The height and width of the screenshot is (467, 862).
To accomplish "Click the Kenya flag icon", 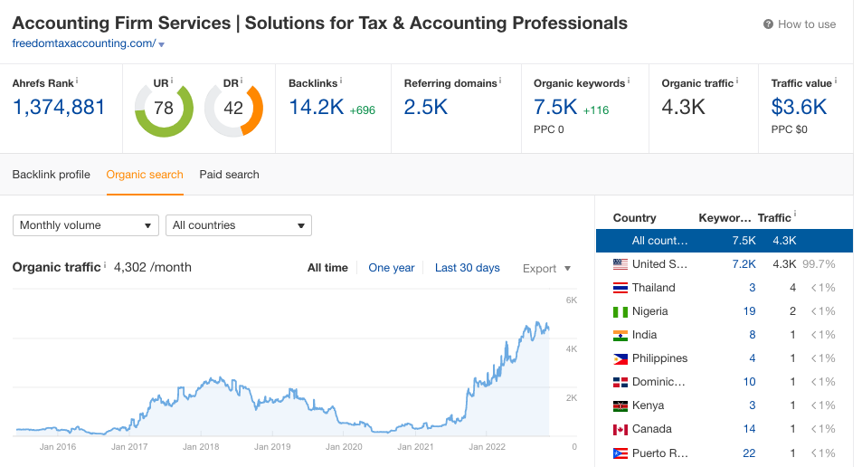I will tap(620, 405).
